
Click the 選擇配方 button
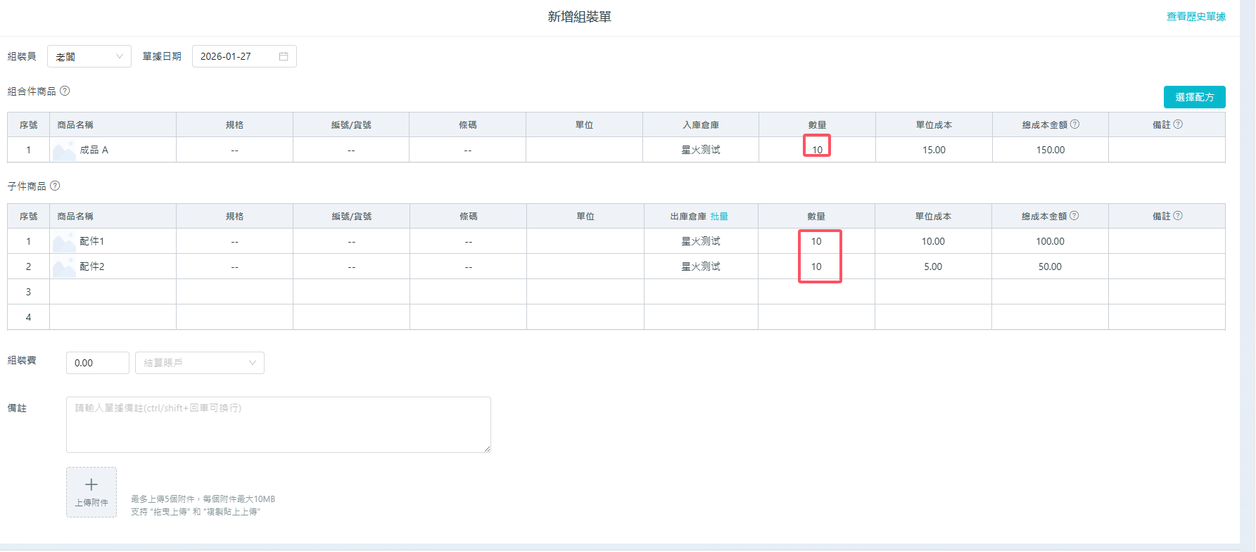[x=1194, y=97]
